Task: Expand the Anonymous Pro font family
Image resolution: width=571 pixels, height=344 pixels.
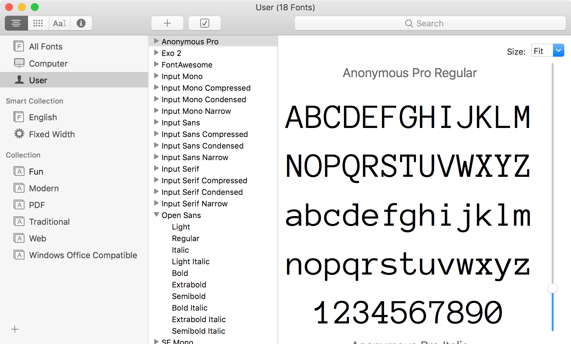Action: (156, 41)
